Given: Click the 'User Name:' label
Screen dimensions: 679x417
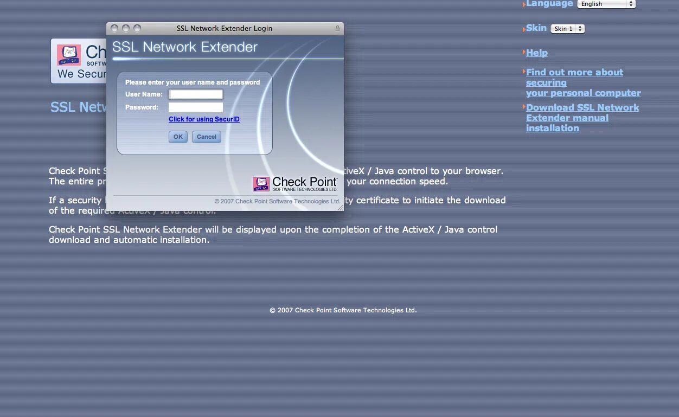Looking at the screenshot, I should 144,94.
